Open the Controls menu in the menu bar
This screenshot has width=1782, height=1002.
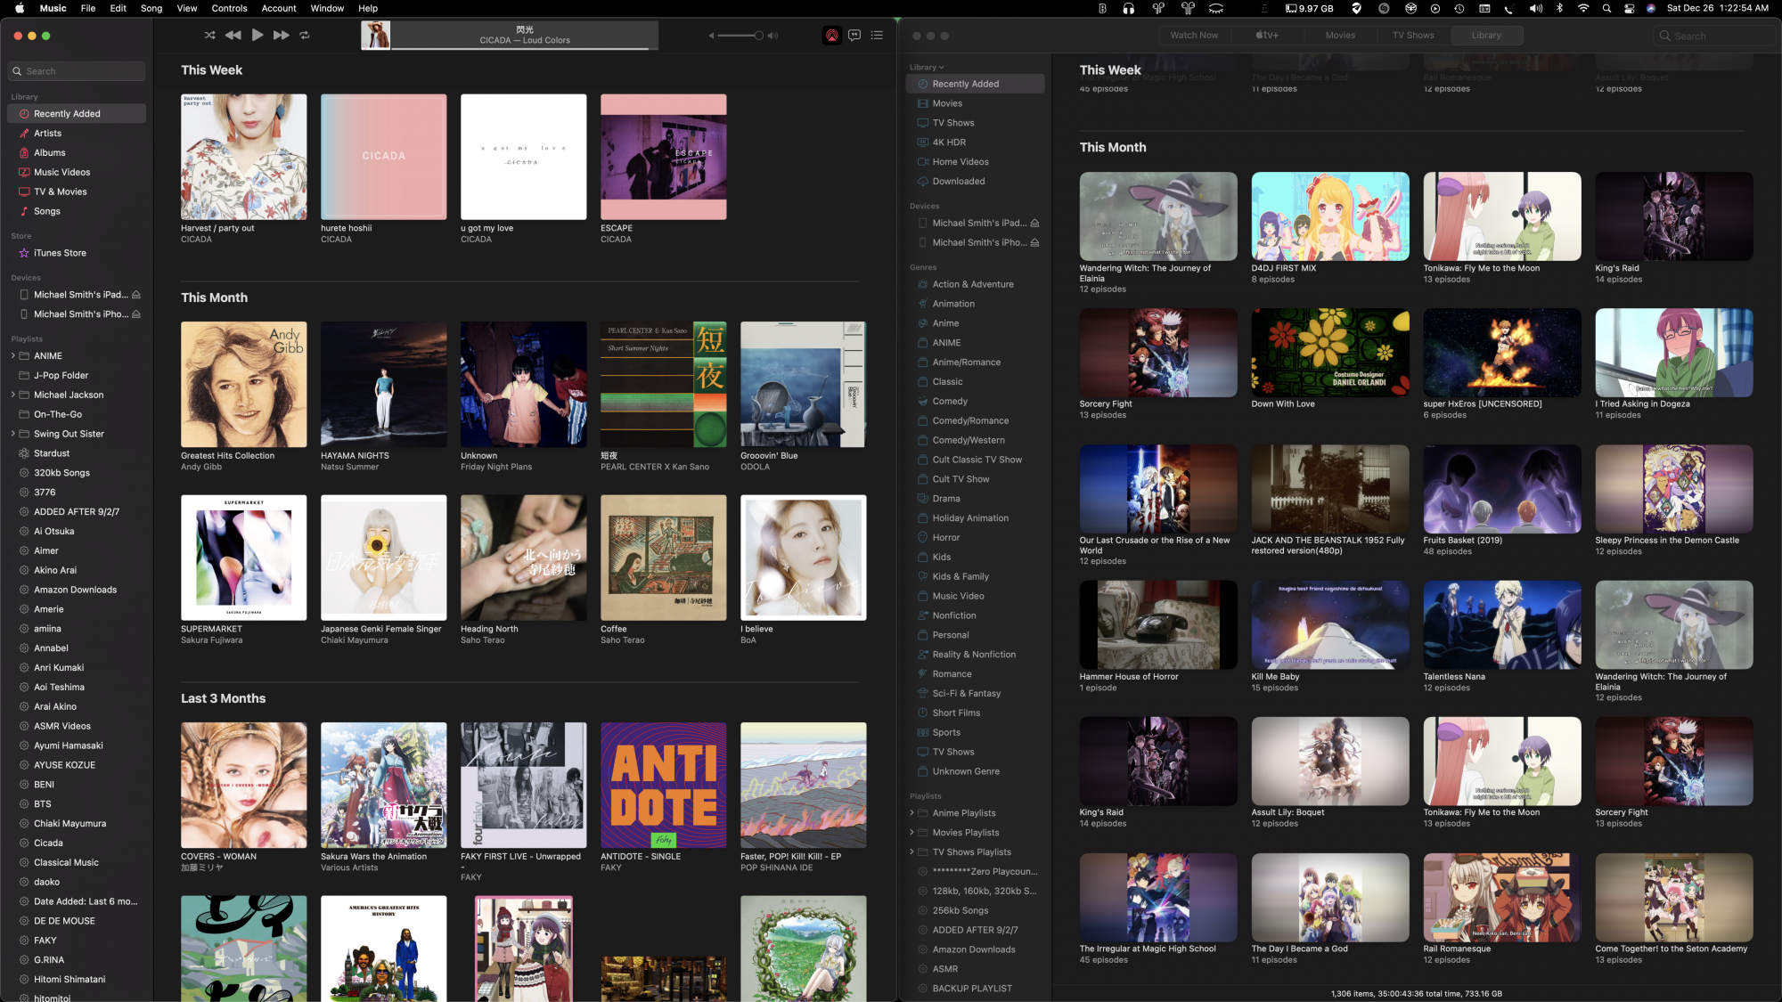click(229, 8)
